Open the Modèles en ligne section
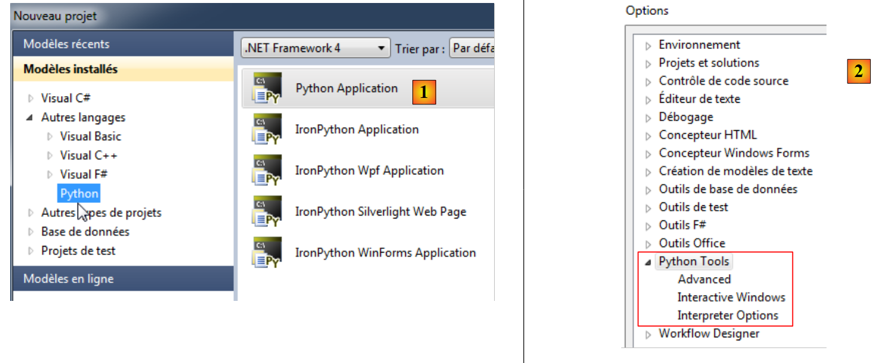 (68, 279)
